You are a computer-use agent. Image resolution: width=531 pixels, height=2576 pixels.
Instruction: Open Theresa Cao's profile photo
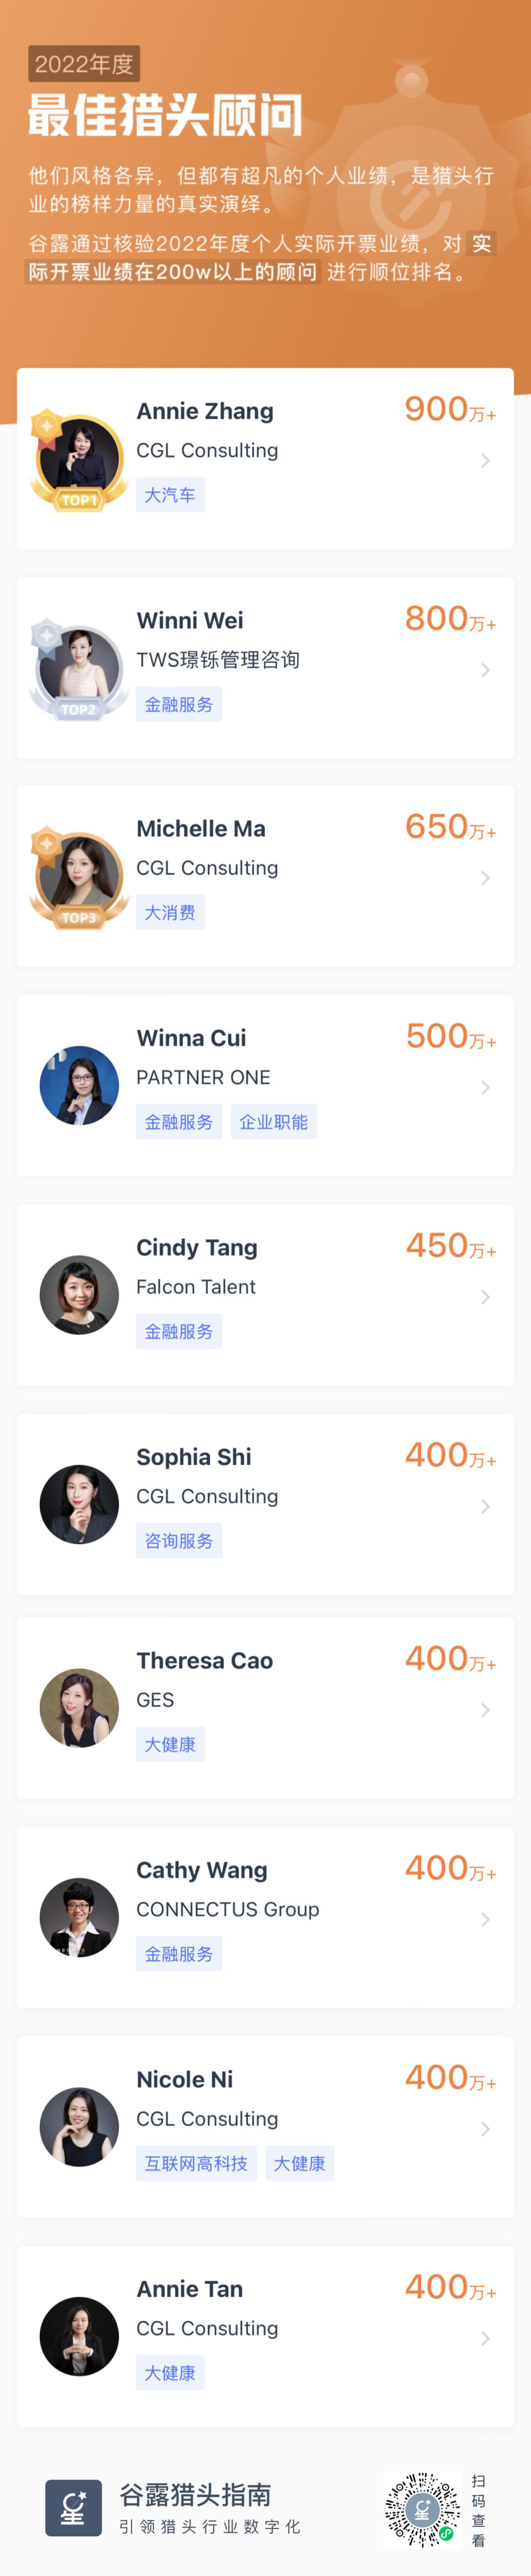click(79, 1707)
